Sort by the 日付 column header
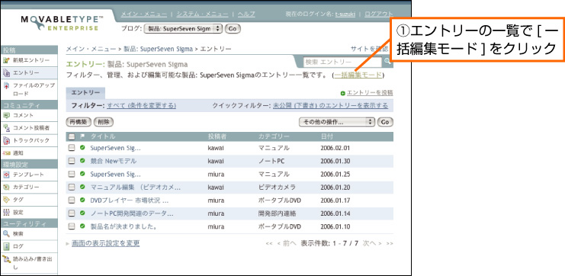This screenshot has height=276, width=565. [327, 136]
